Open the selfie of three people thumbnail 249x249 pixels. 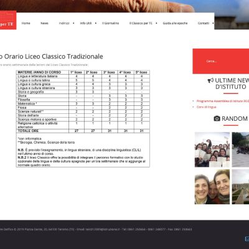pos(212,187)
